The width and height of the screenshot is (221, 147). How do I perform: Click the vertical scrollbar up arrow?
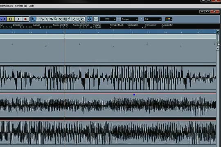coord(218,49)
